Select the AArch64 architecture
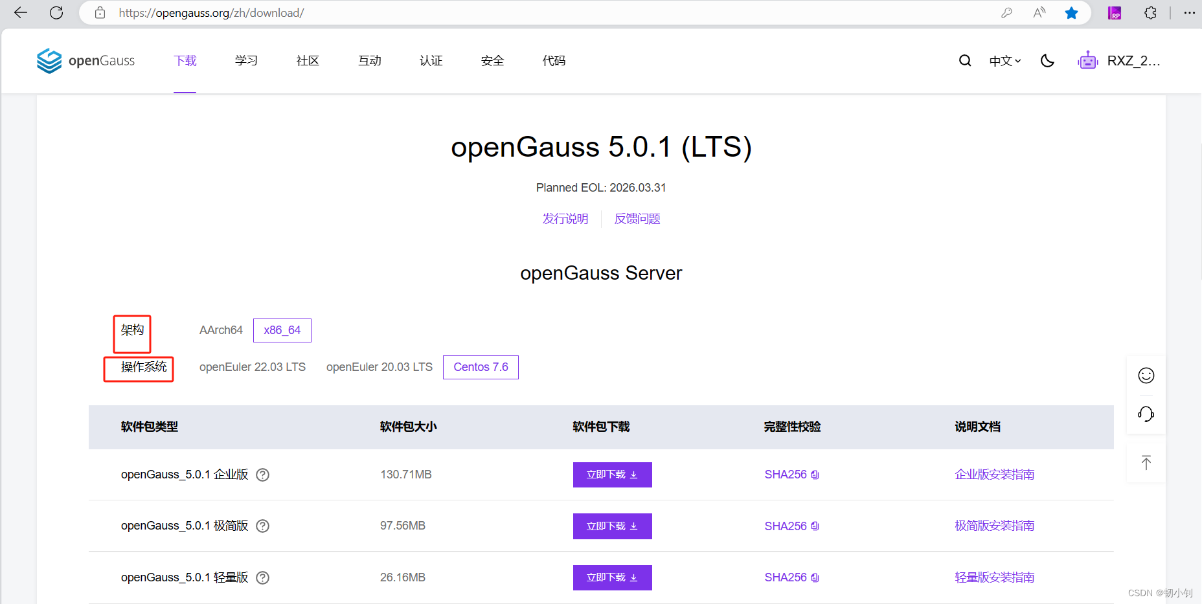Image resolution: width=1202 pixels, height=604 pixels. (221, 330)
